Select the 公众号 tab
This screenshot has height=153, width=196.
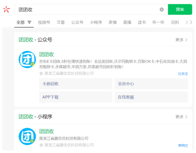pyautogui.click(x=77, y=22)
